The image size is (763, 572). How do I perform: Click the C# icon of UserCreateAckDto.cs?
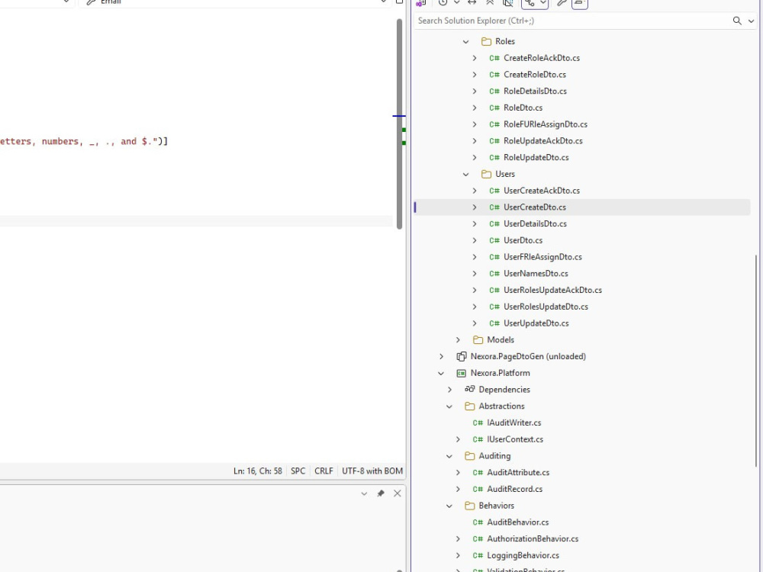pyautogui.click(x=494, y=190)
